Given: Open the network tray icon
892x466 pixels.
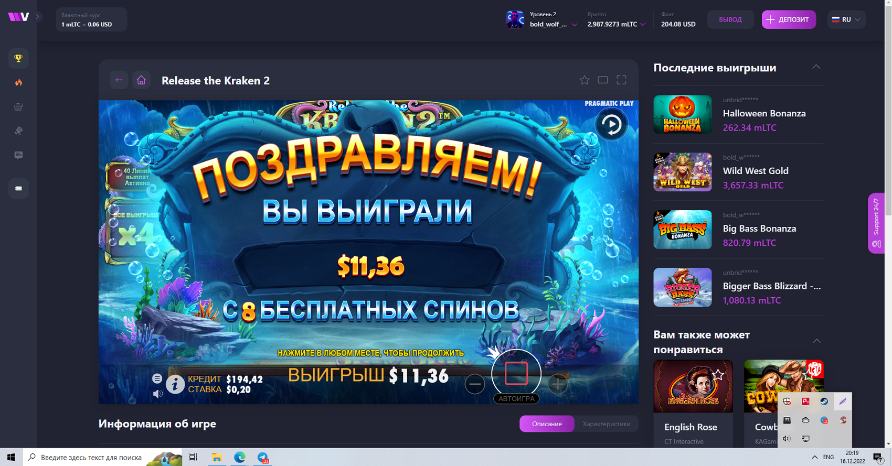Looking at the screenshot, I should pos(805,438).
